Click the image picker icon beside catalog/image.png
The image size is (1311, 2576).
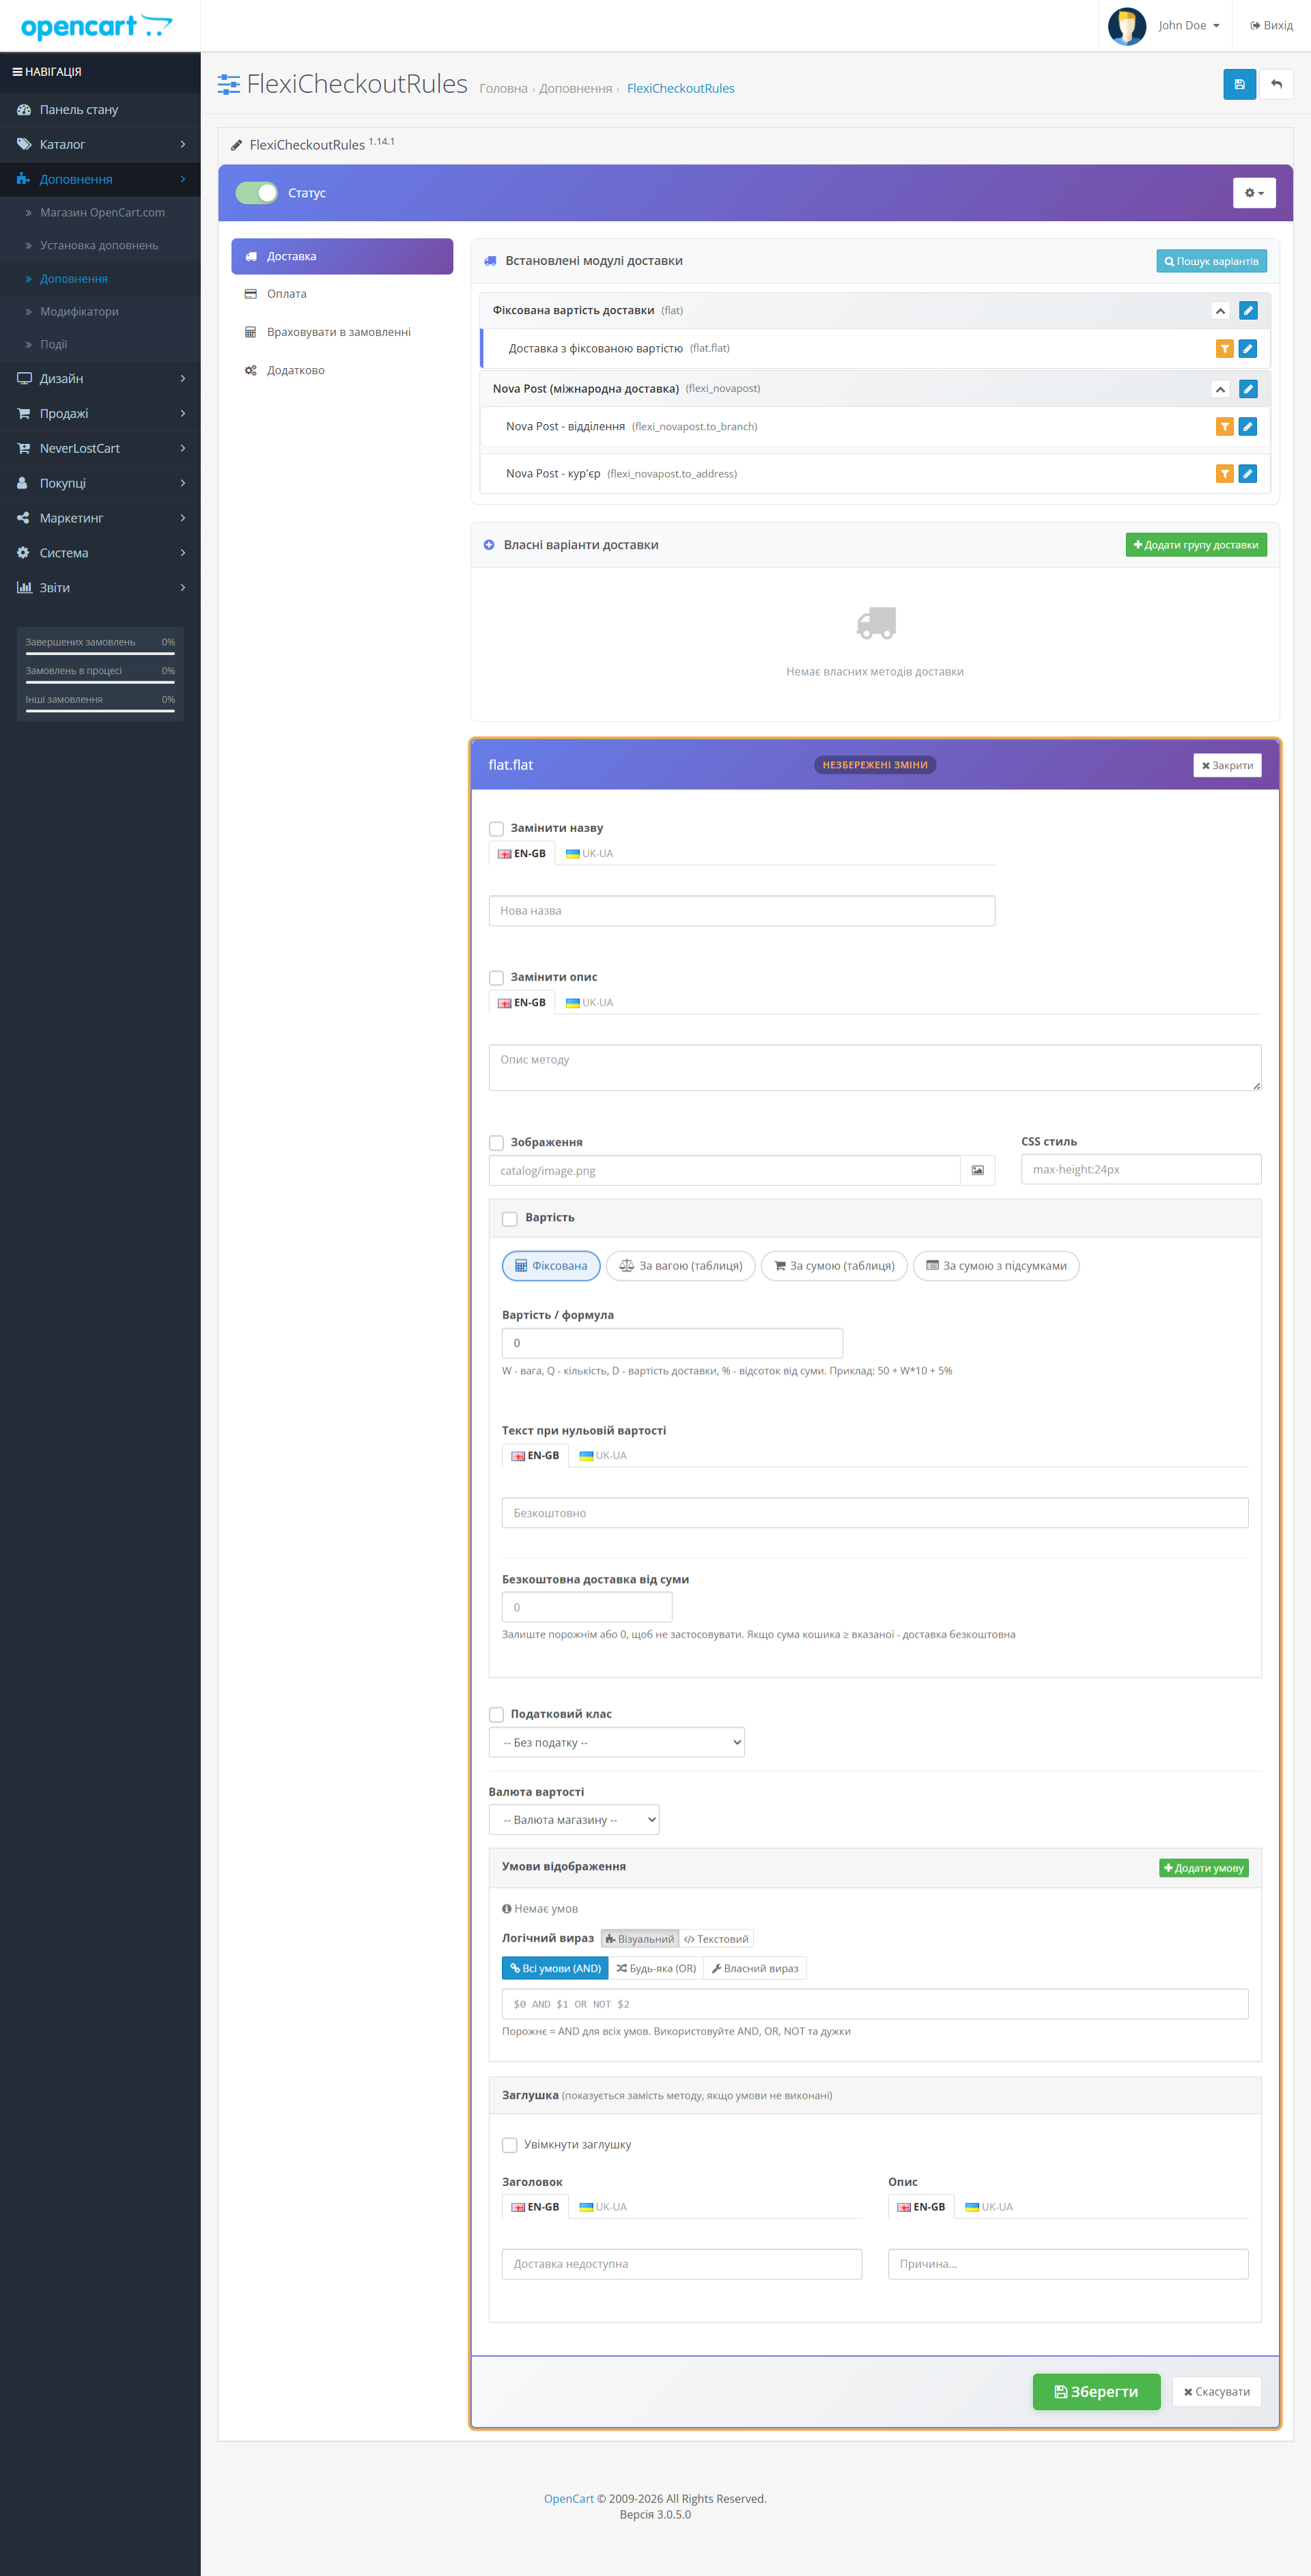pos(977,1171)
